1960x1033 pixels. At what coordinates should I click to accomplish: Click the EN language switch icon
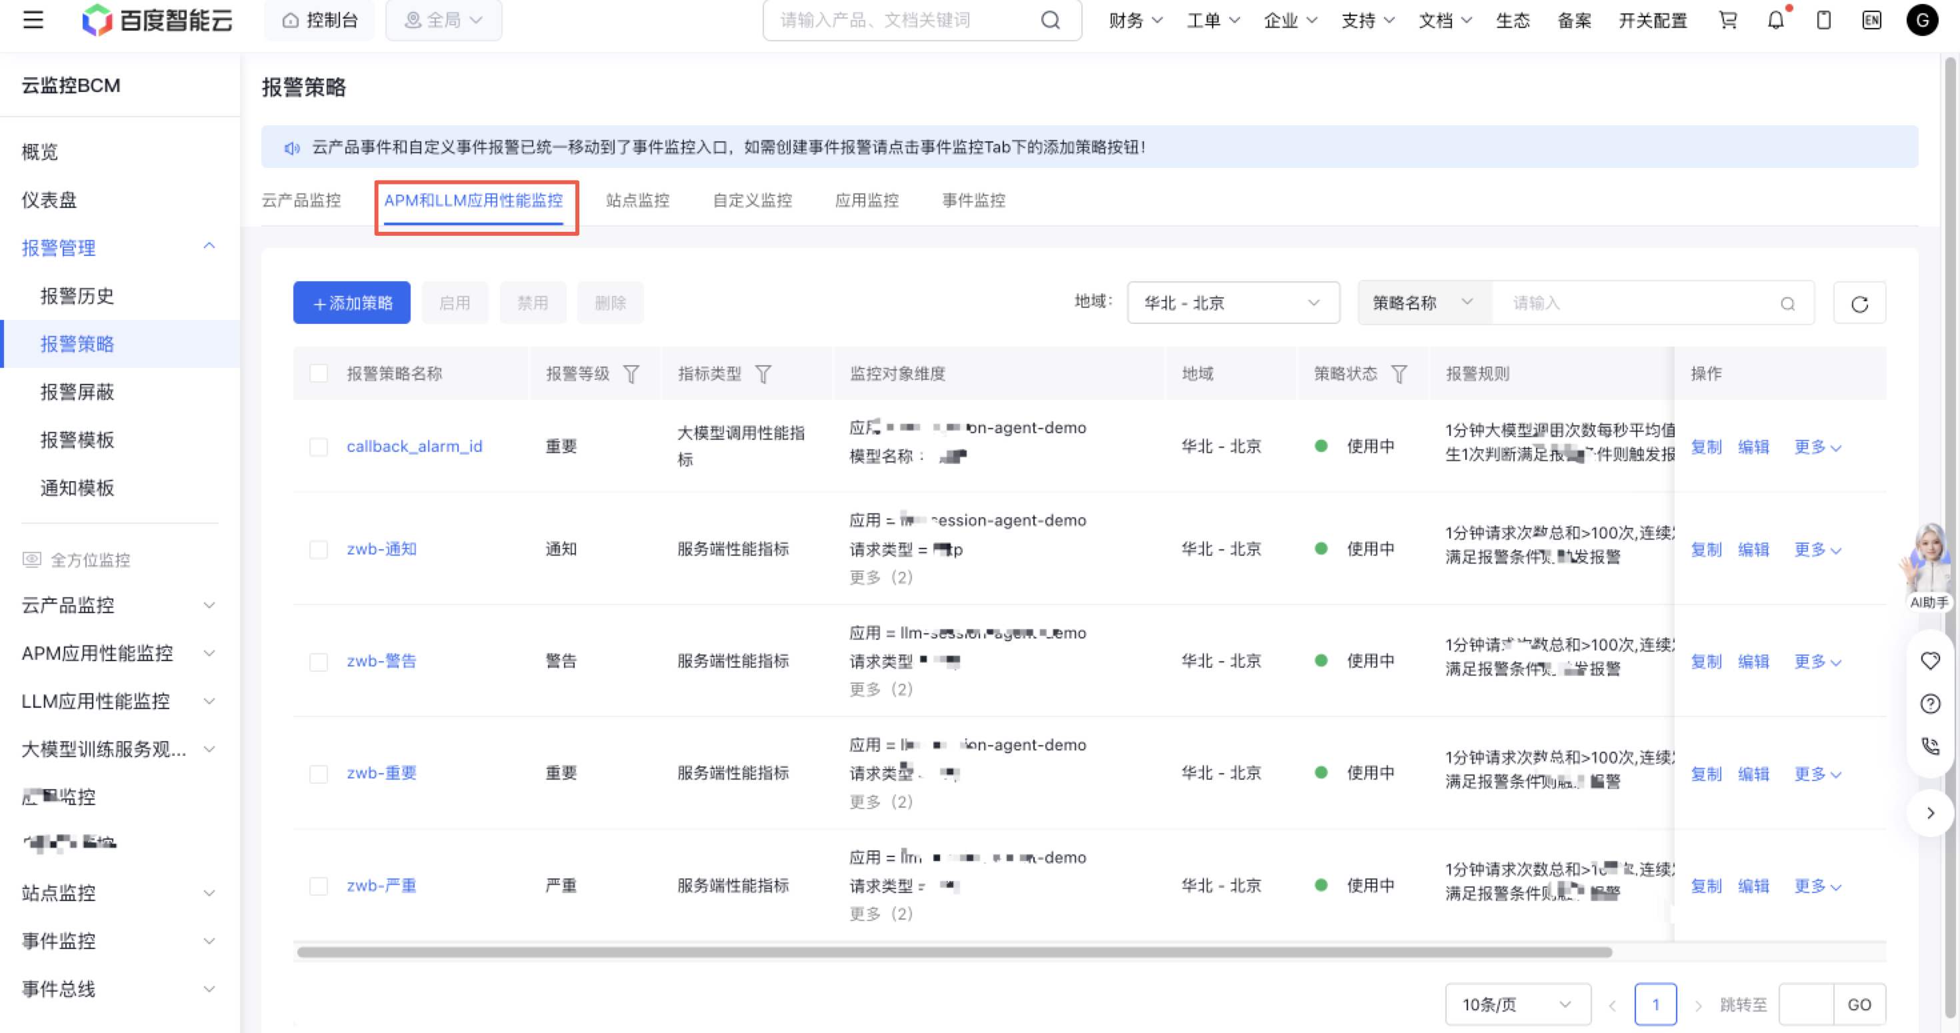[x=1871, y=20]
